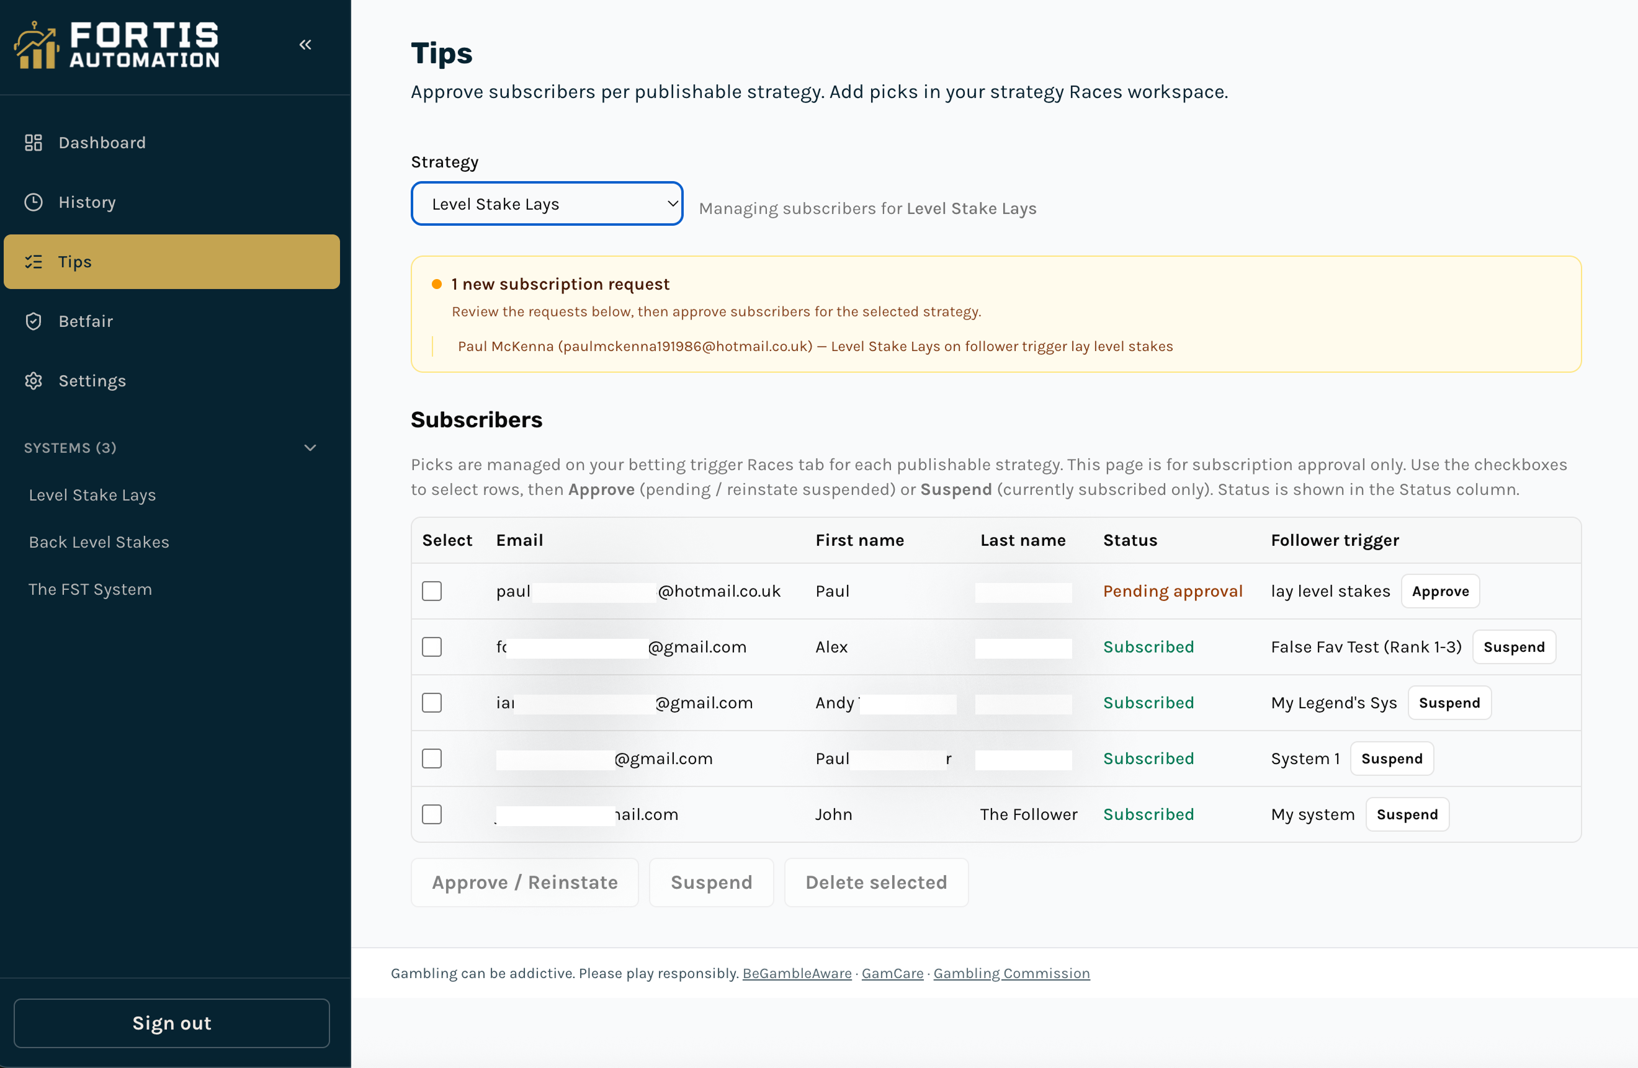This screenshot has width=1638, height=1068.
Task: Click the Status column header
Action: point(1130,540)
